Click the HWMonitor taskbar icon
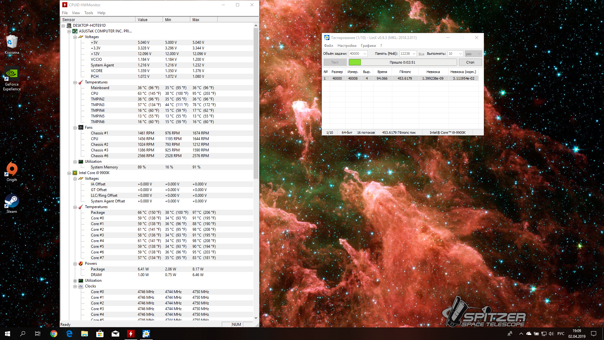 (x=131, y=334)
